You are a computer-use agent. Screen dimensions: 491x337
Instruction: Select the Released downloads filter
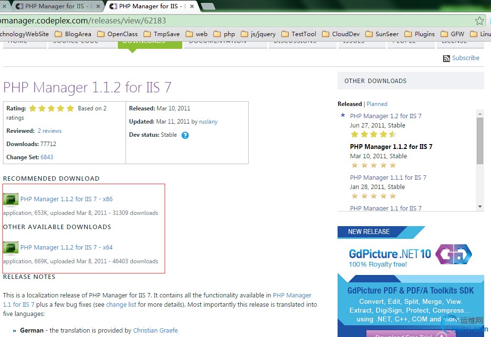(349, 104)
